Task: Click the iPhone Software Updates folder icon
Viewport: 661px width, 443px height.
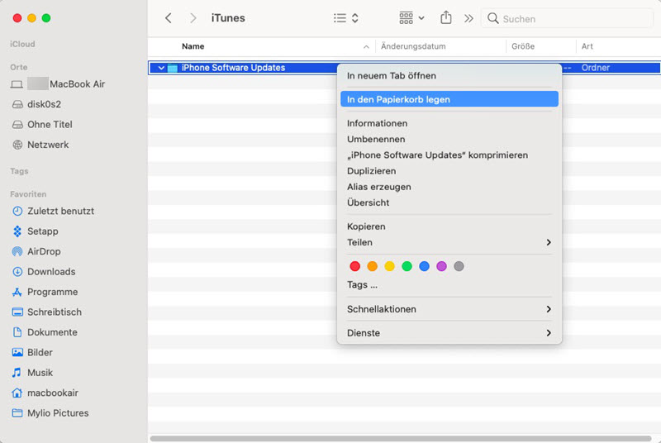Action: click(173, 68)
